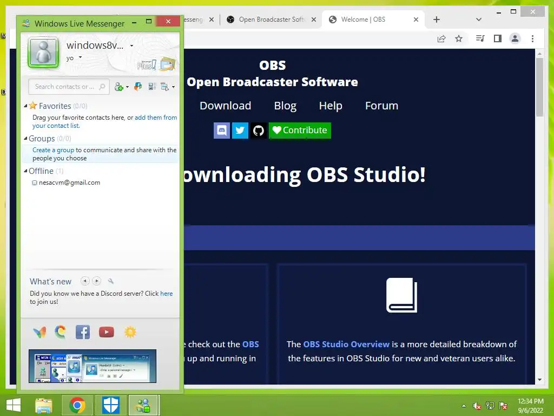The image size is (554, 416).
Task: Click the What's new previous arrow
Action: [85, 281]
